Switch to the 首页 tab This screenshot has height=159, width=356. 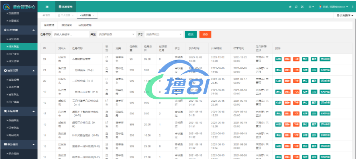coord(46,15)
